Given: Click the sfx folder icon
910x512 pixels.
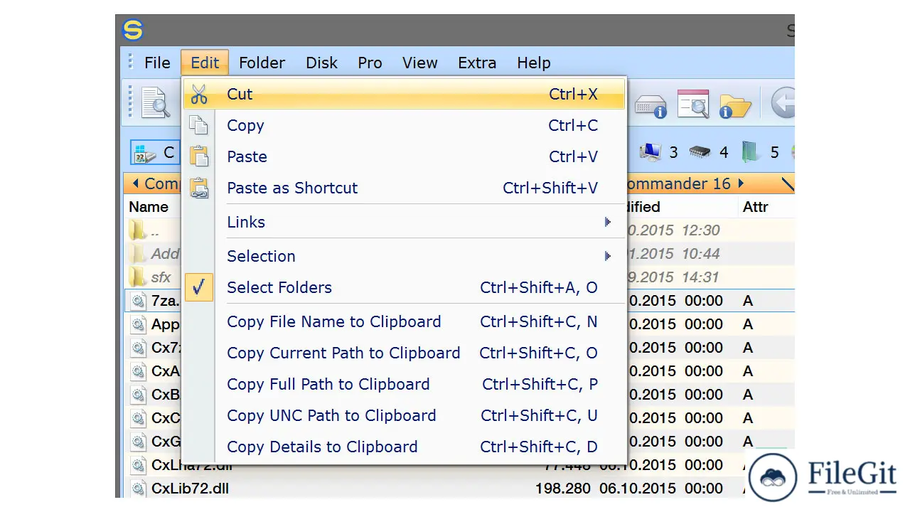Looking at the screenshot, I should pyautogui.click(x=138, y=277).
